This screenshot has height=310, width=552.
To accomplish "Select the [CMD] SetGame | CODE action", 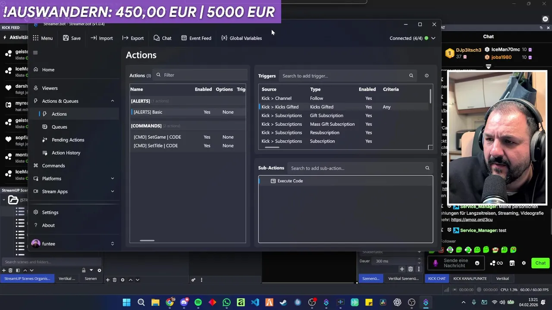I will pos(188,137).
